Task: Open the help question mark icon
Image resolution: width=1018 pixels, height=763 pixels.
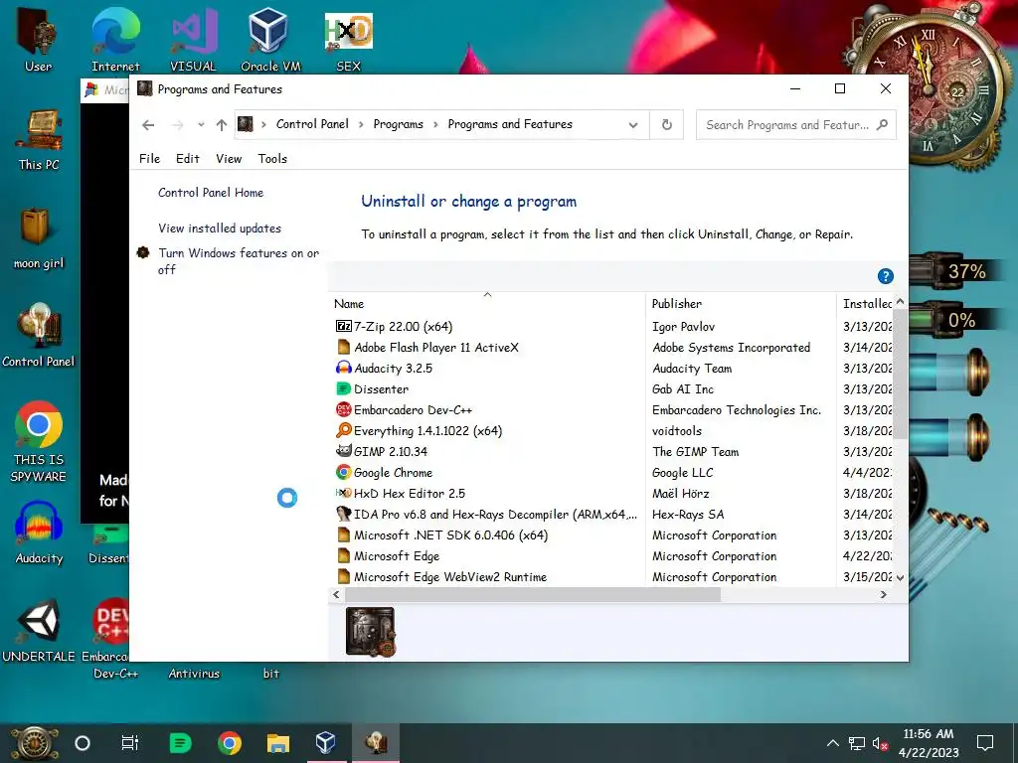Action: 886,276
